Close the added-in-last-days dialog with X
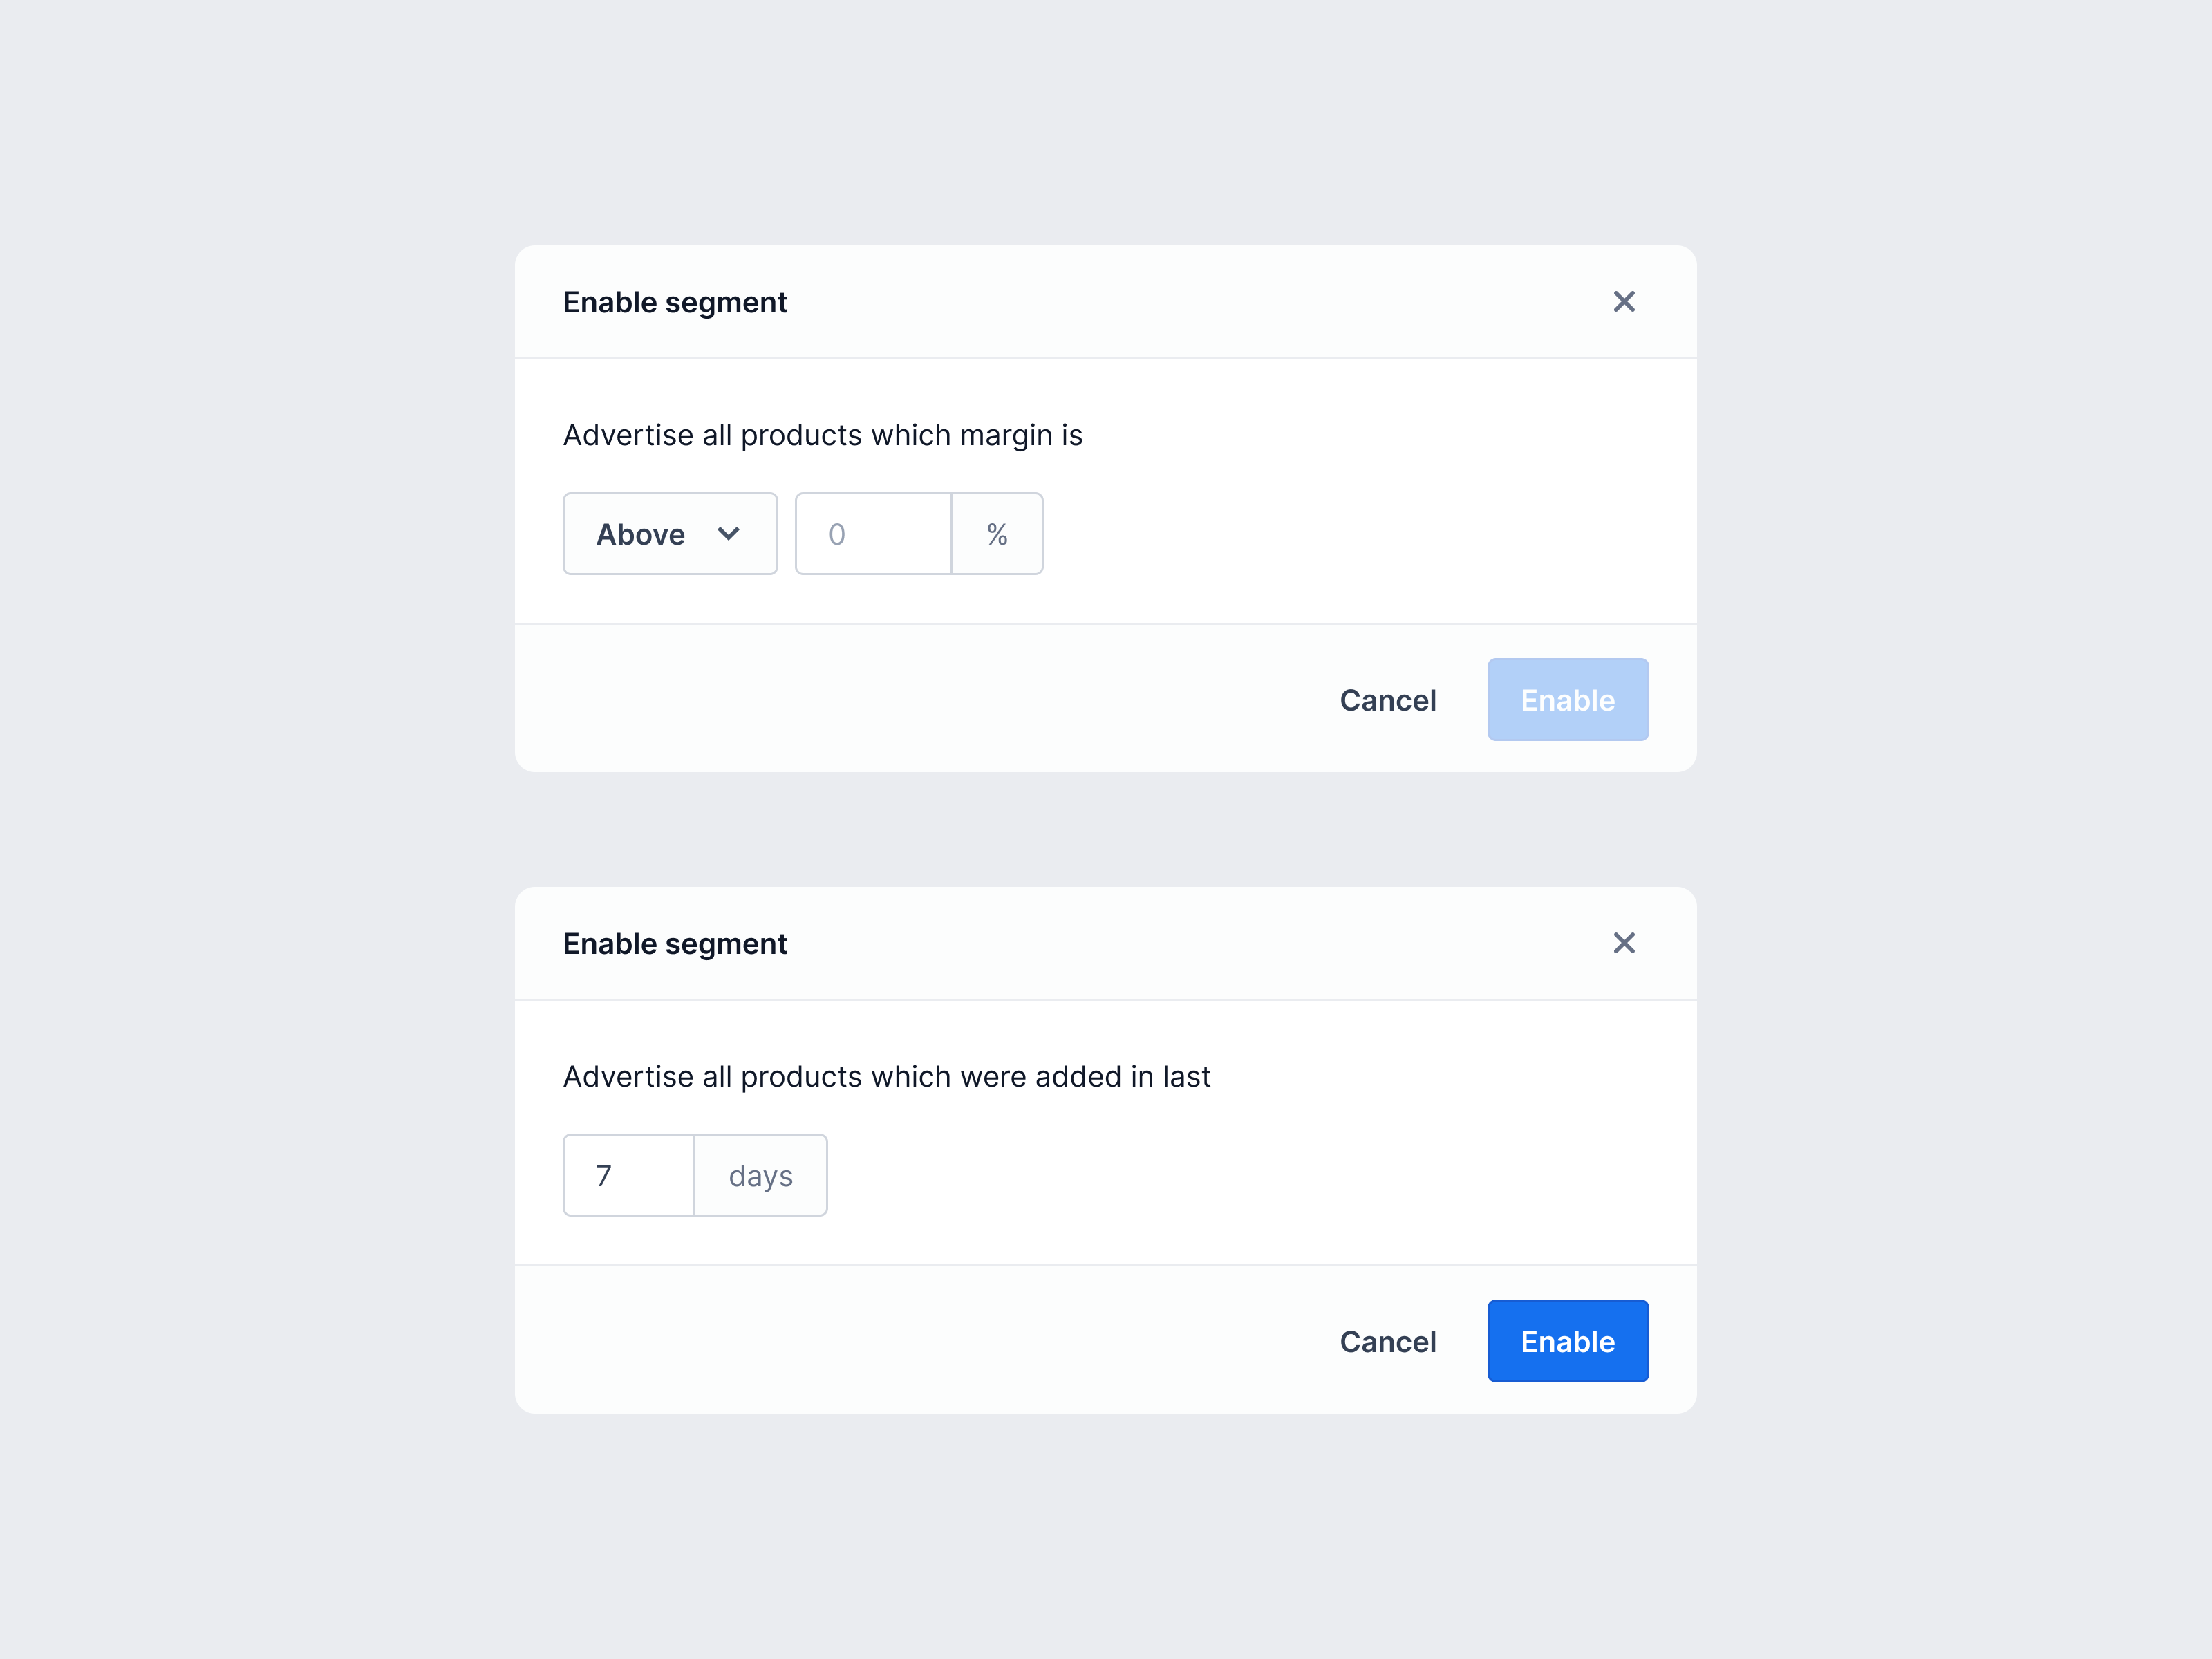The height and width of the screenshot is (1659, 2212). pyautogui.click(x=1624, y=943)
